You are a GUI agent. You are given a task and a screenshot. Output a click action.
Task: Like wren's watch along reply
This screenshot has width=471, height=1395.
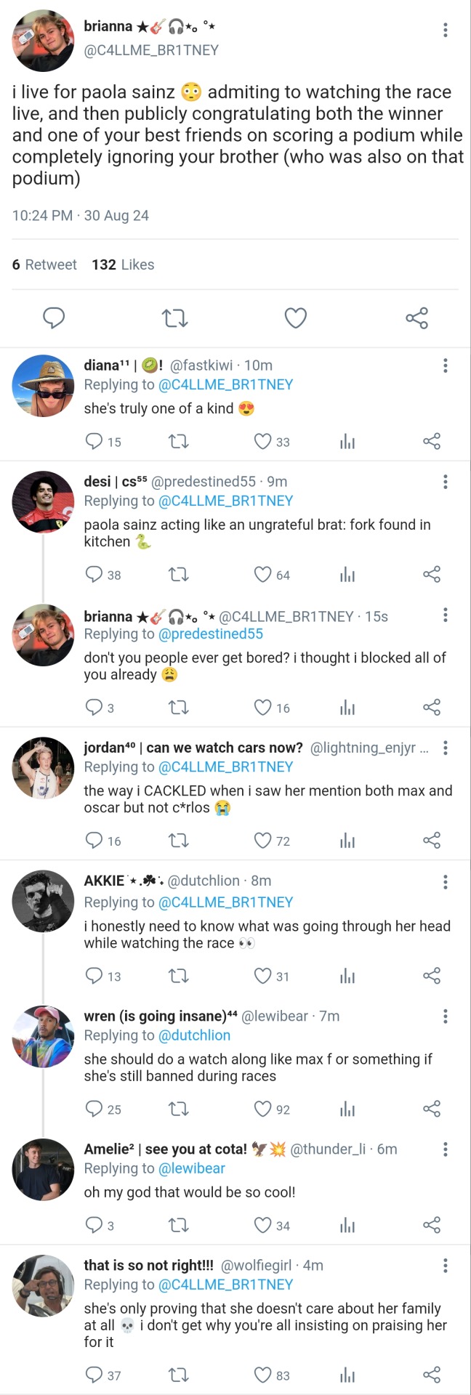pyautogui.click(x=262, y=1109)
